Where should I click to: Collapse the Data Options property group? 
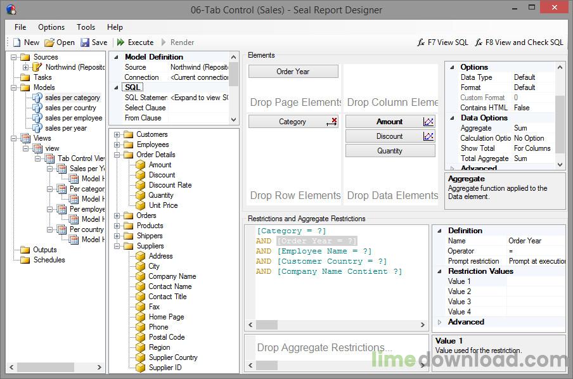click(452, 118)
